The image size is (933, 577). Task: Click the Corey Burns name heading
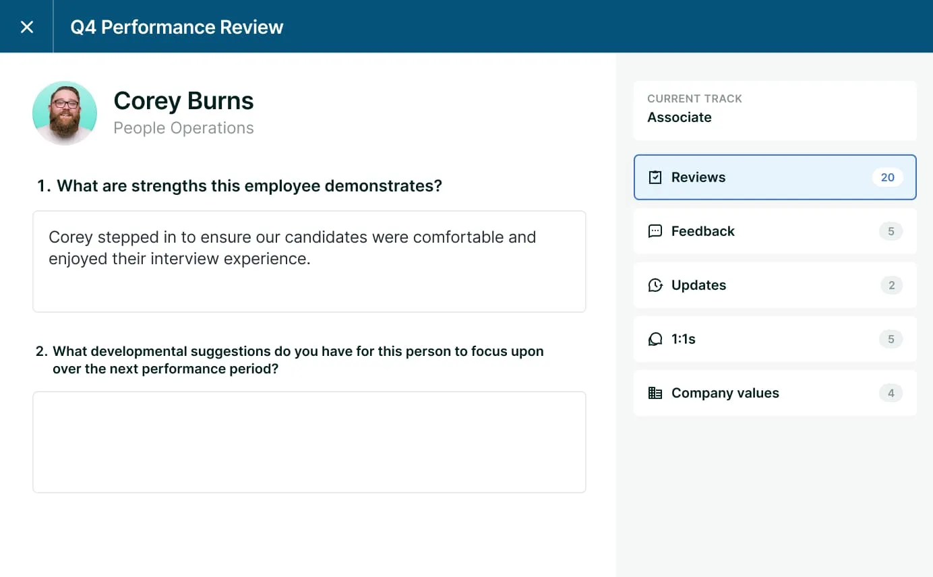coord(183,101)
